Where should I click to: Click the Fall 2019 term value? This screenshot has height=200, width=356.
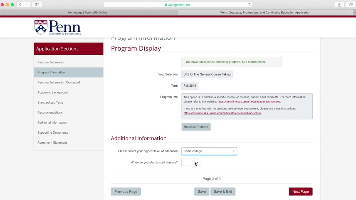click(190, 86)
